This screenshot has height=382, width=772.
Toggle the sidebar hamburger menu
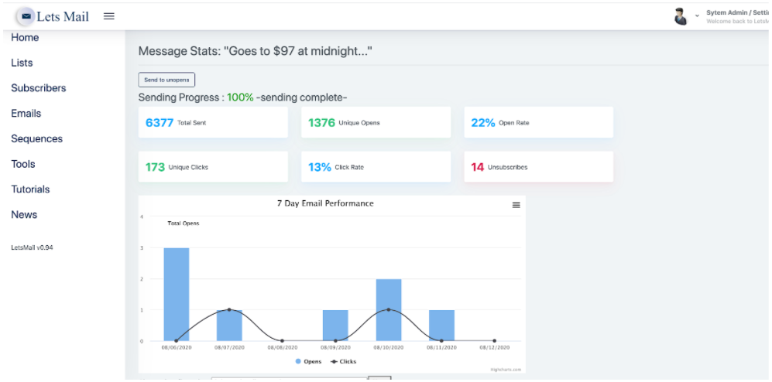pos(109,16)
